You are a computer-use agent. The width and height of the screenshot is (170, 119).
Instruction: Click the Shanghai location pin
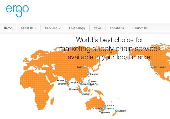(x=88, y=74)
